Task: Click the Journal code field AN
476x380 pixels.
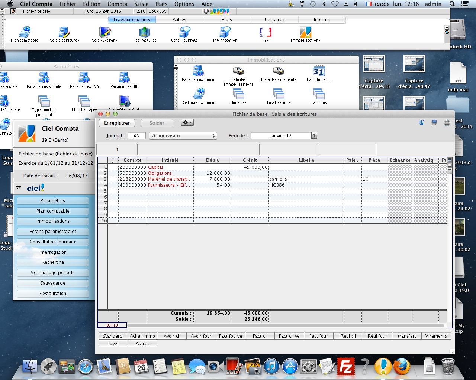Action: click(136, 136)
